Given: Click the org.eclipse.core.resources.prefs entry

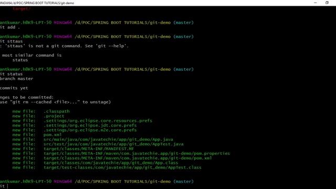Looking at the screenshot, I should (82, 121).
